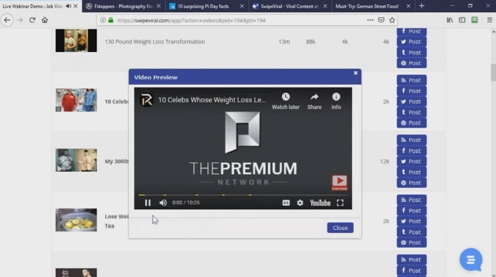Post '130 Pound Weight Loss' to Pinterest
Viewport: 496px width, 277px height.
[x=411, y=63]
